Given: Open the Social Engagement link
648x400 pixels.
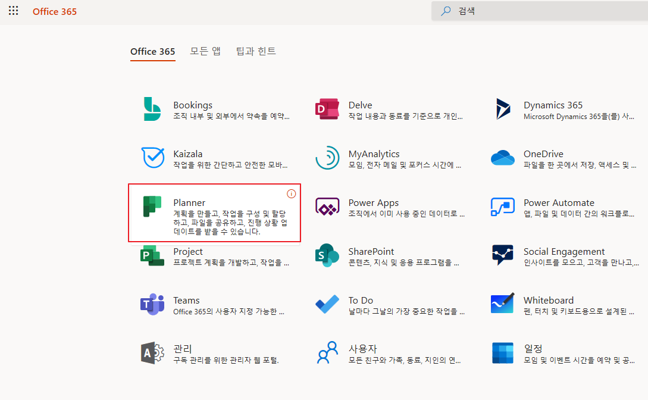Looking at the screenshot, I should click(x=564, y=252).
